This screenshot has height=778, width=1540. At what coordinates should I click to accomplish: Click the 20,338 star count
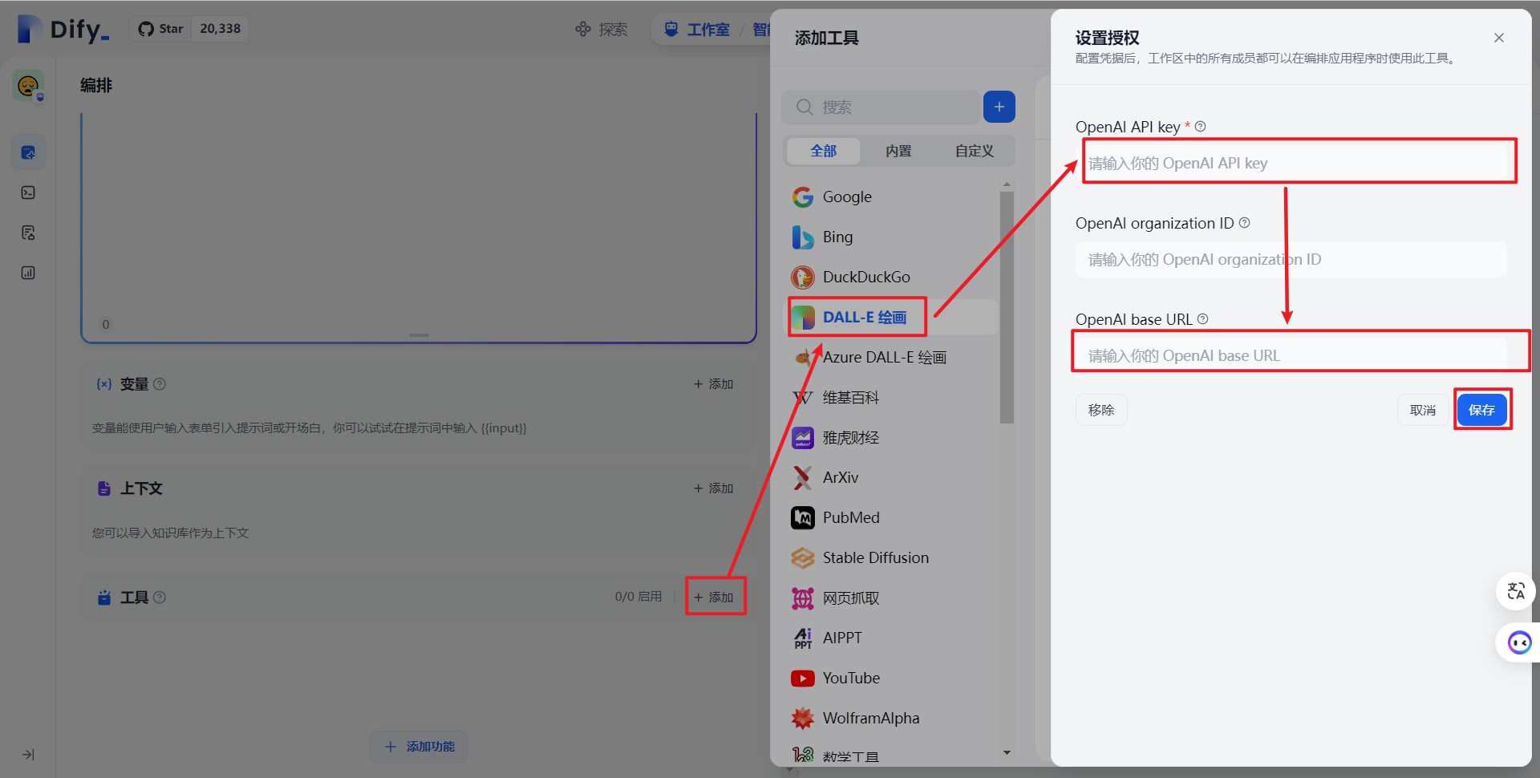220,29
